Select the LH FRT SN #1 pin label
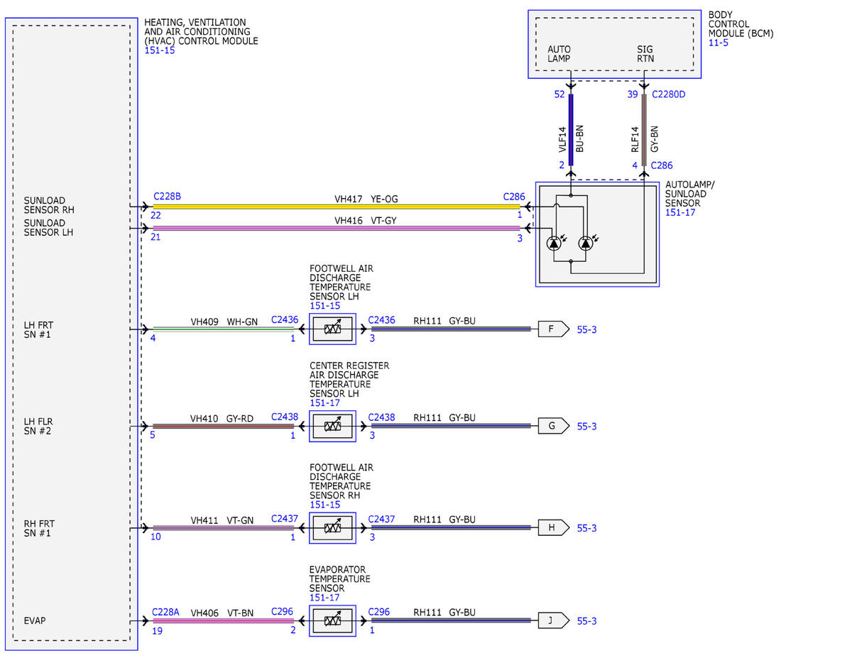The width and height of the screenshot is (852, 658). [40, 329]
